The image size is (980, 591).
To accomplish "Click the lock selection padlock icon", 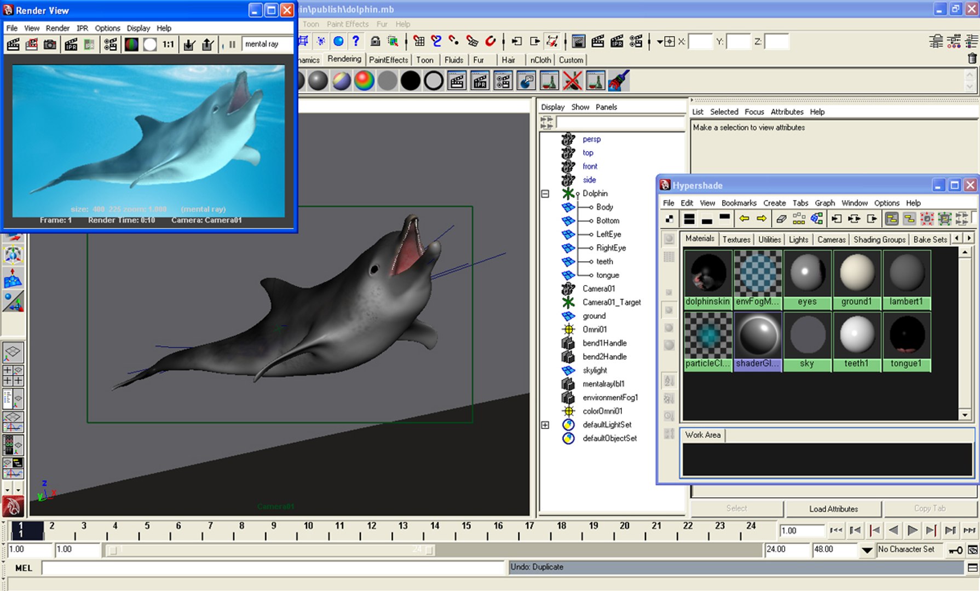I will 375,41.
